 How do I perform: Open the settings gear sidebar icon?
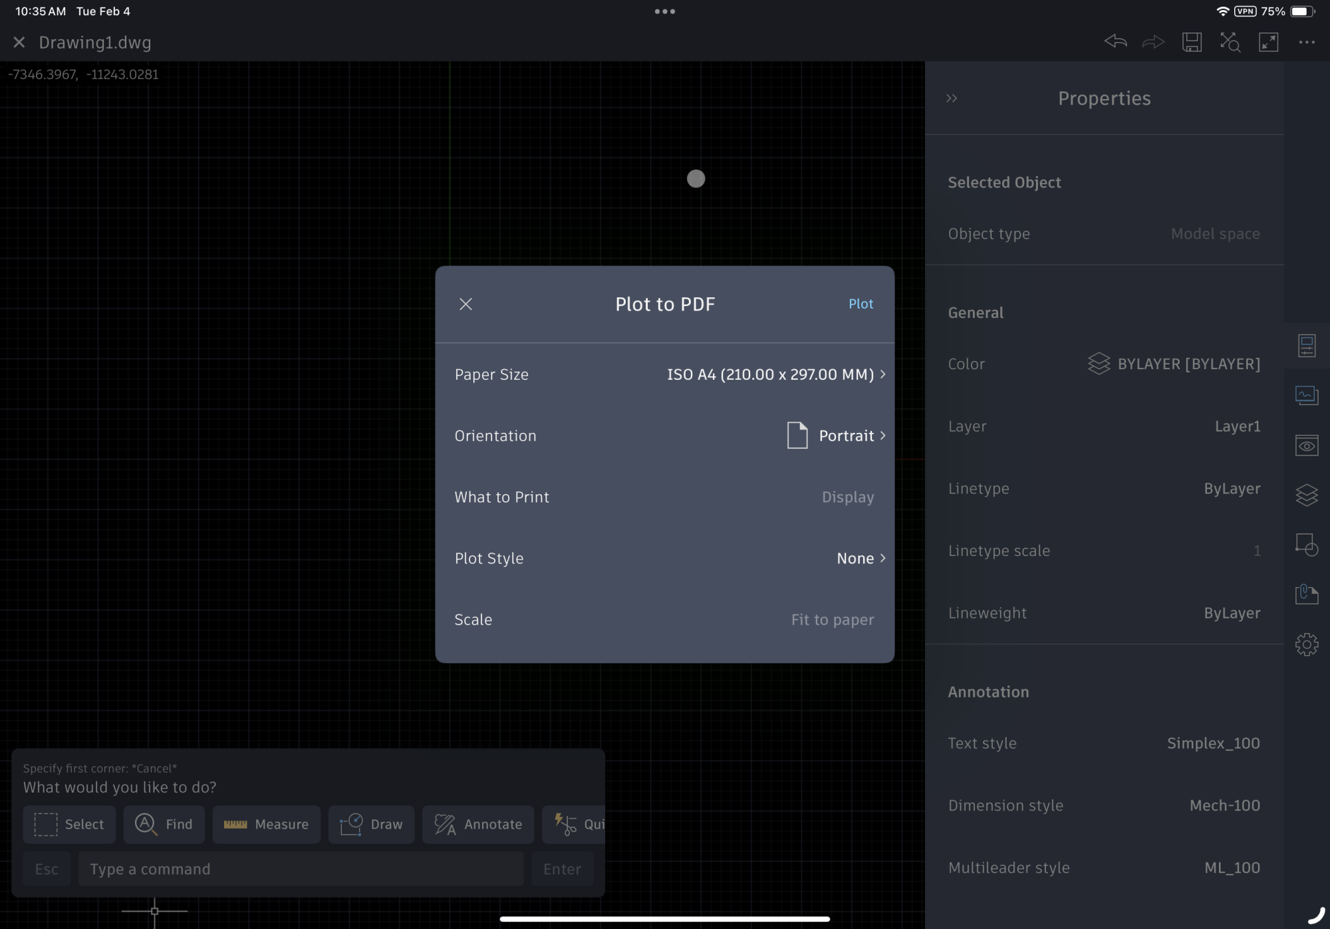[x=1306, y=644]
